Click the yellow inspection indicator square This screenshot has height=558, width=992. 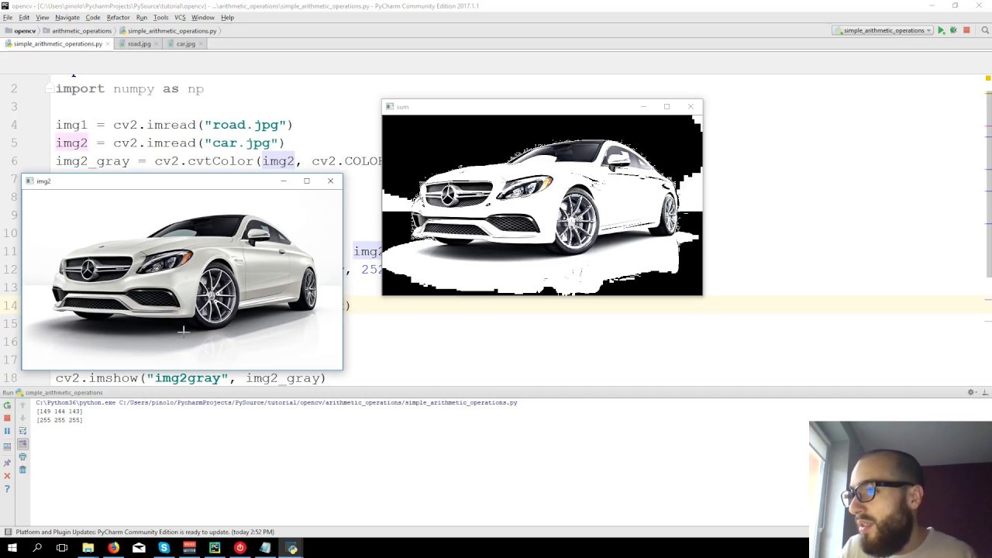tap(987, 78)
